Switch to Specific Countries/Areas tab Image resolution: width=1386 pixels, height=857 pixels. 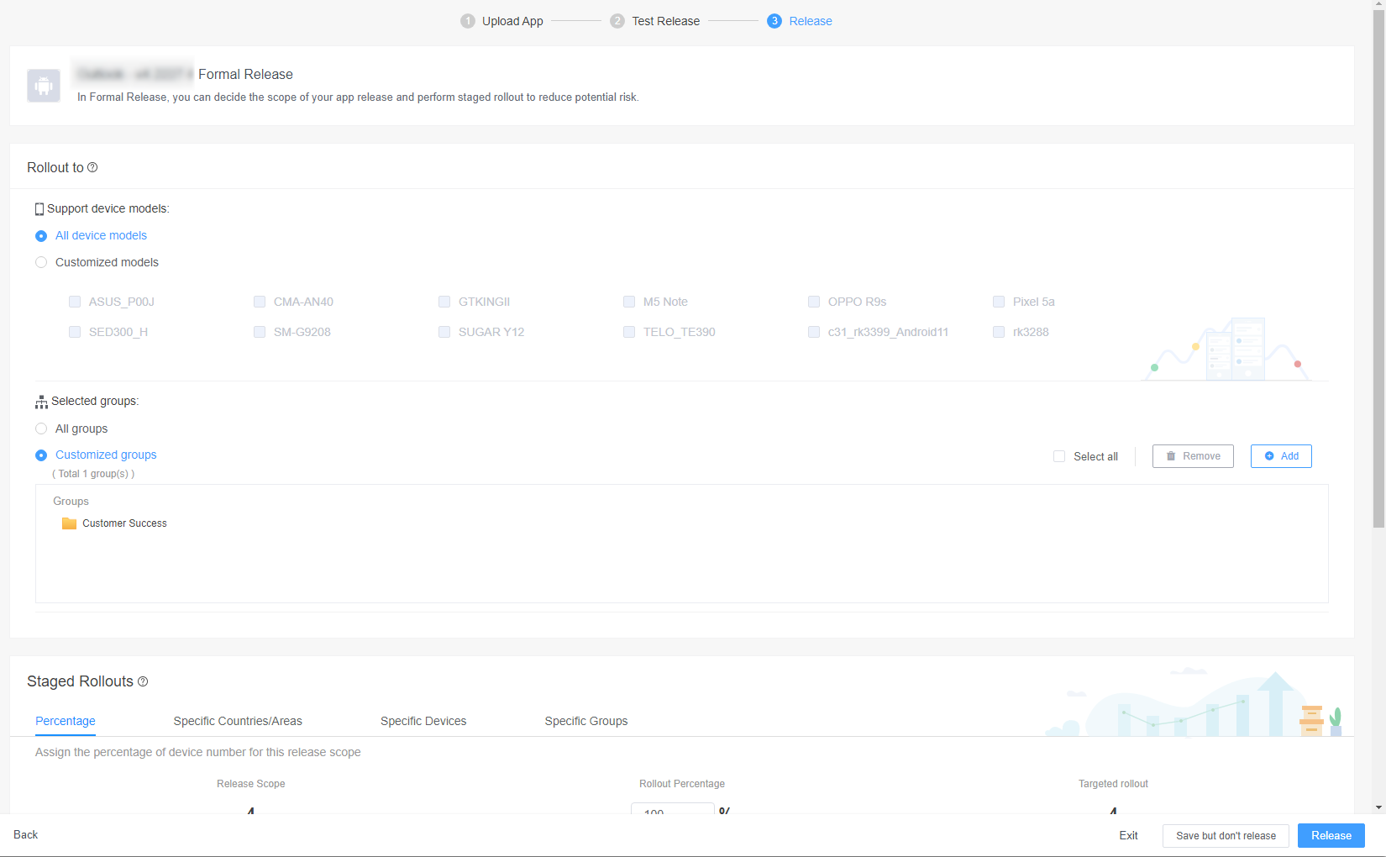coord(238,721)
